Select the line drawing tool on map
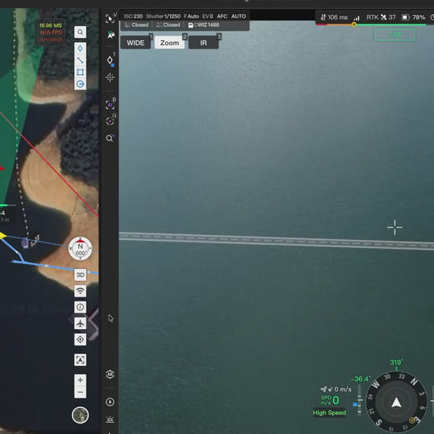 pyautogui.click(x=80, y=60)
